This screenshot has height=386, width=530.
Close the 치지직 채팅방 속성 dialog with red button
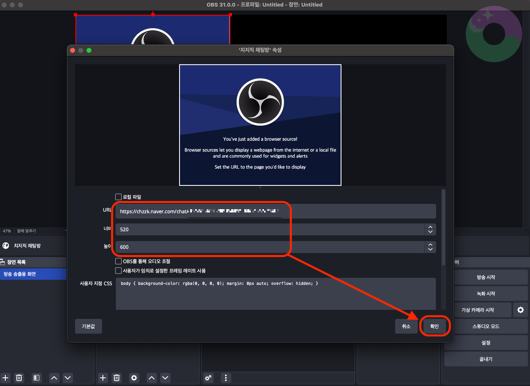click(x=73, y=50)
